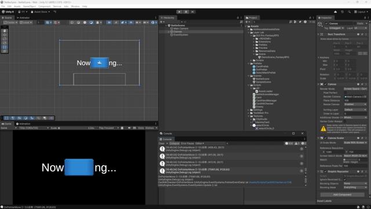This screenshot has height=209, width=371.
Task: Click the Unity search magnifier icon at top right
Action: point(349,12)
